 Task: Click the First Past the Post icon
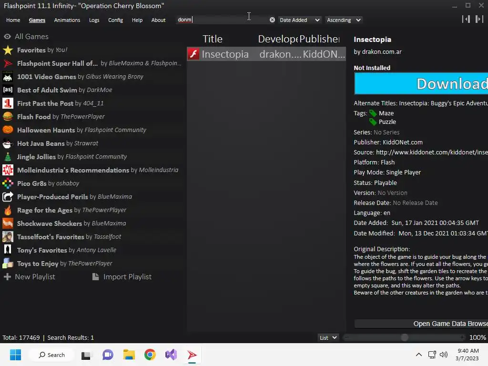[x=8, y=103]
